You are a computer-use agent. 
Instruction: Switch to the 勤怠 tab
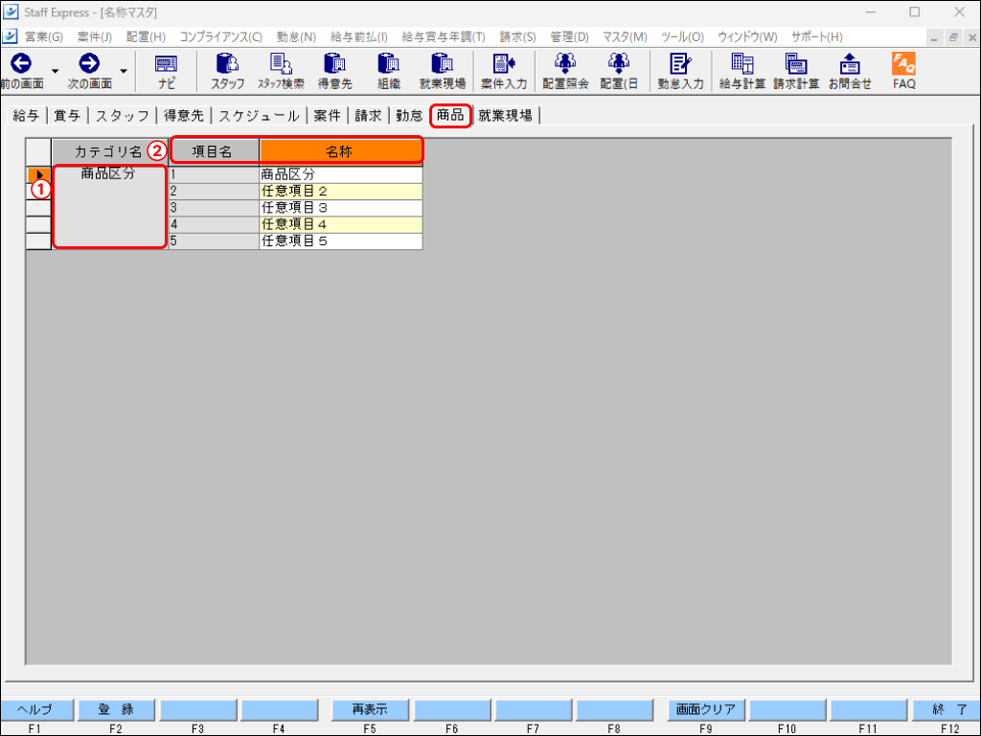click(409, 115)
